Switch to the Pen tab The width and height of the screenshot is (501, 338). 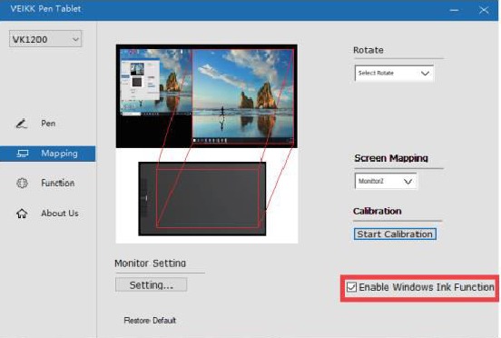[x=48, y=124]
